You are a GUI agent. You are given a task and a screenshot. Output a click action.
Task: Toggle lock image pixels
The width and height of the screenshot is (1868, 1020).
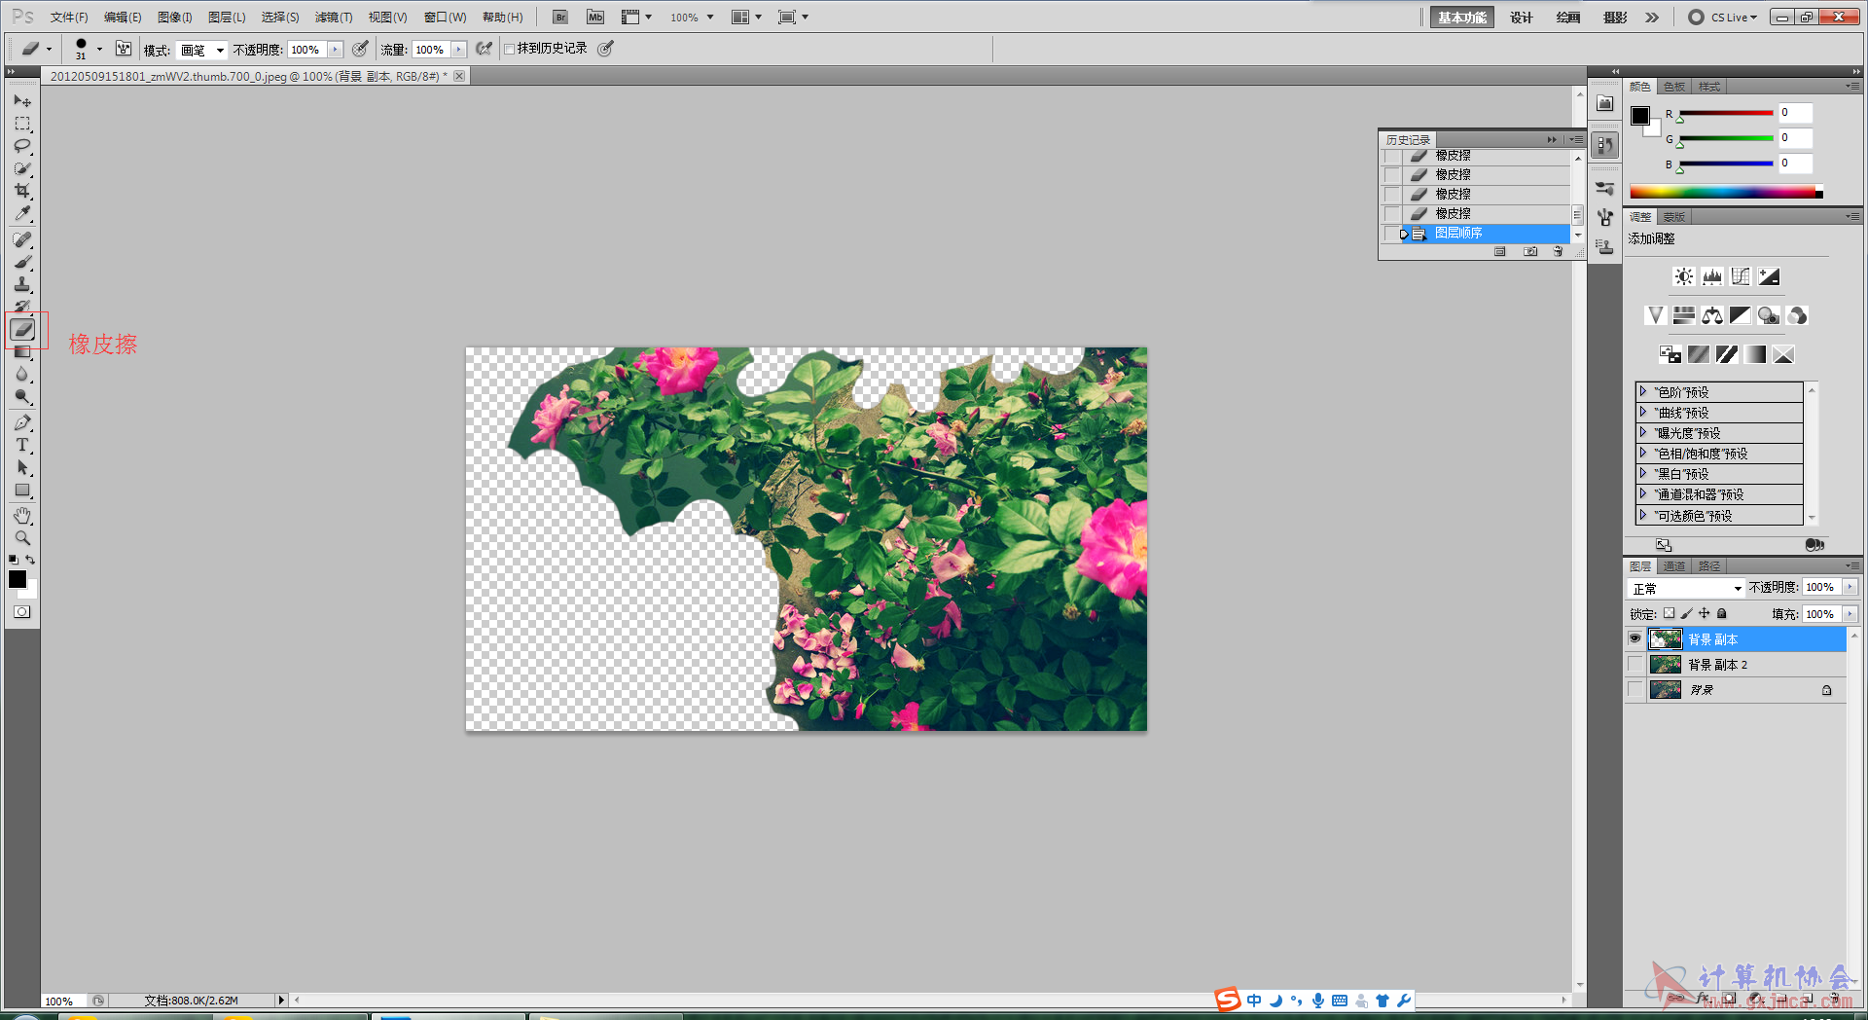coord(1687,613)
